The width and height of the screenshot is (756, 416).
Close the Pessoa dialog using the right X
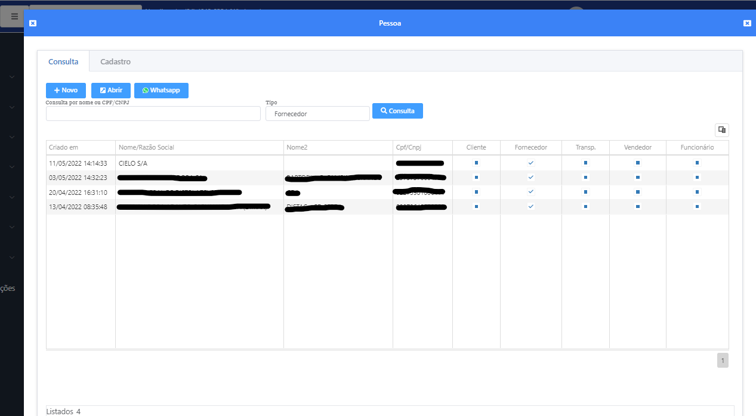tap(747, 23)
